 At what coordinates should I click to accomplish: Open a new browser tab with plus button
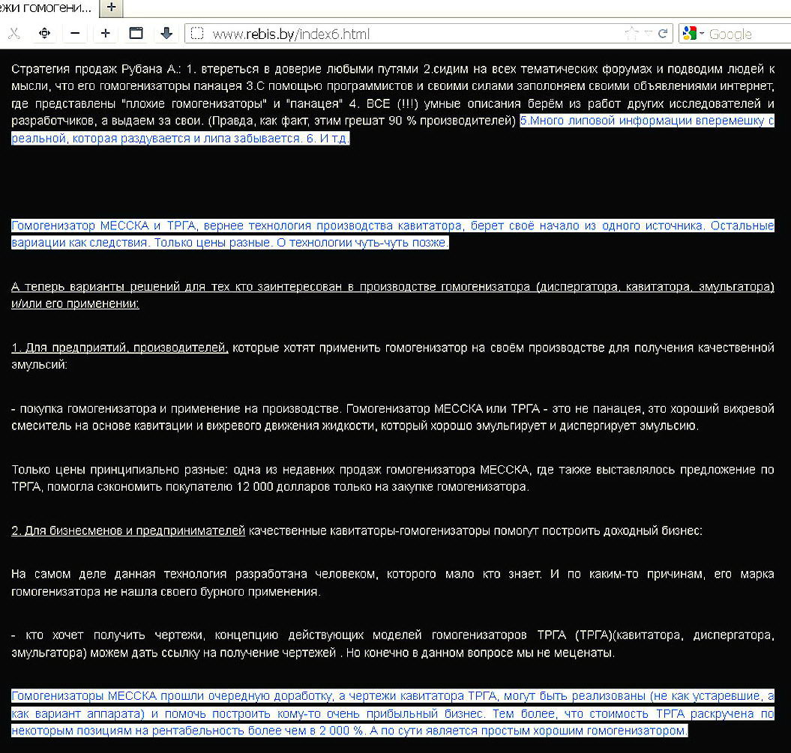coord(112,7)
